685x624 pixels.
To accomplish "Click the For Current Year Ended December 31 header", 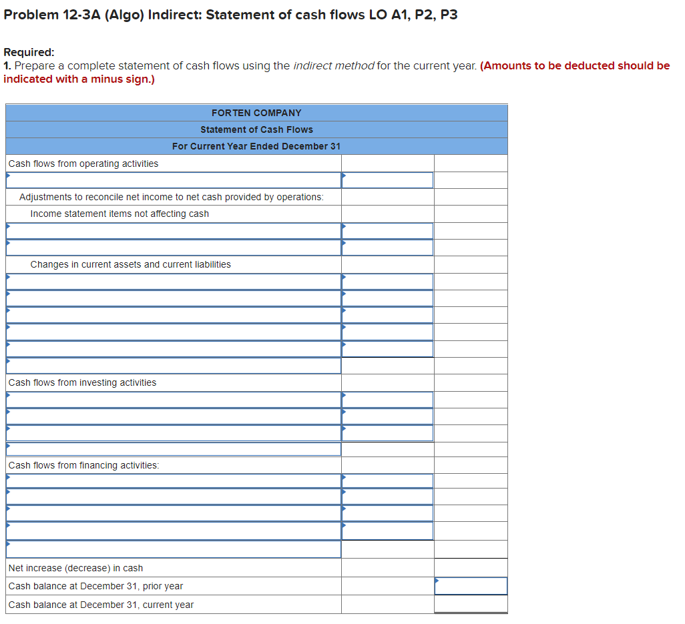I will click(x=256, y=146).
